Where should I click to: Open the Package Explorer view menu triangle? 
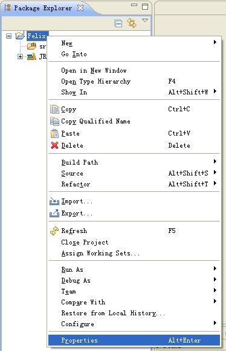145,21
